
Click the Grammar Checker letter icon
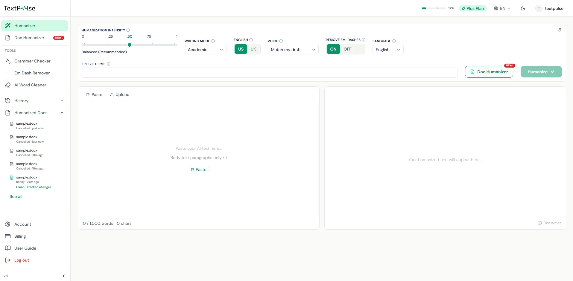(x=8, y=61)
